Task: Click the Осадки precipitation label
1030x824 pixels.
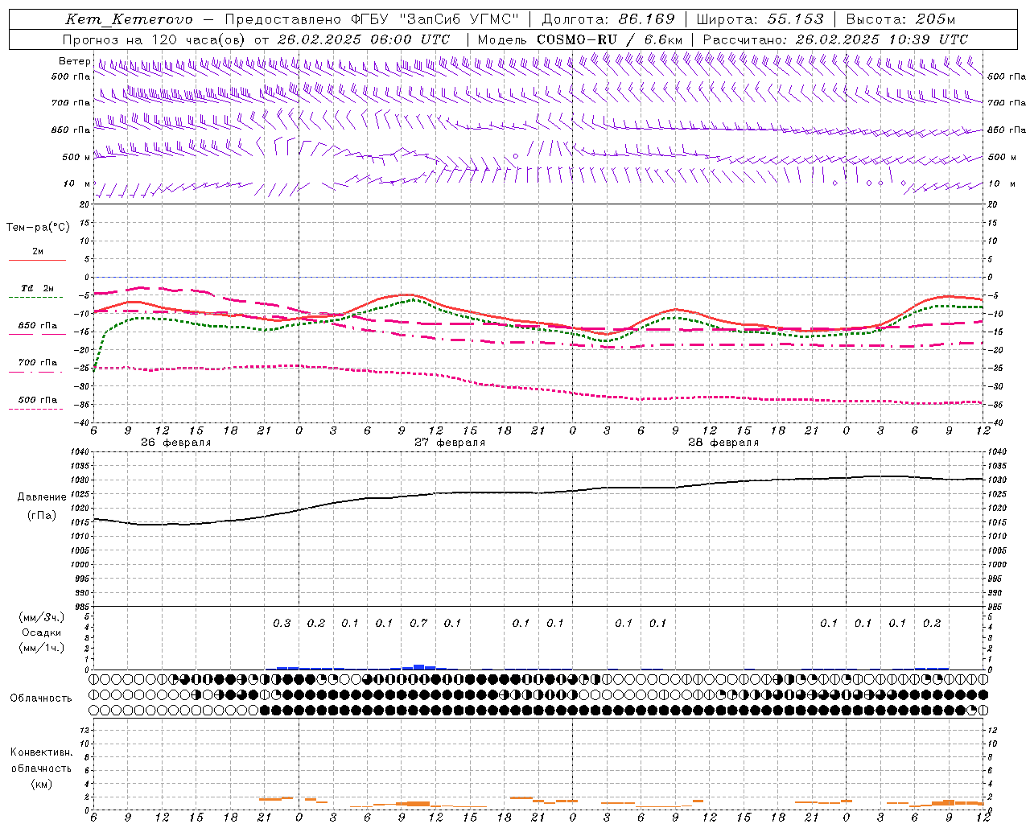Action: (42, 632)
